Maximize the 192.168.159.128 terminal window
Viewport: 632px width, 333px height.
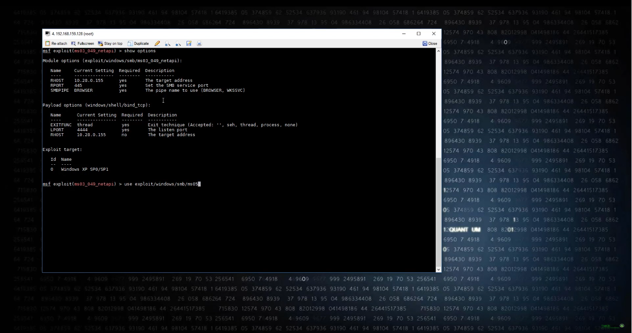click(x=419, y=34)
